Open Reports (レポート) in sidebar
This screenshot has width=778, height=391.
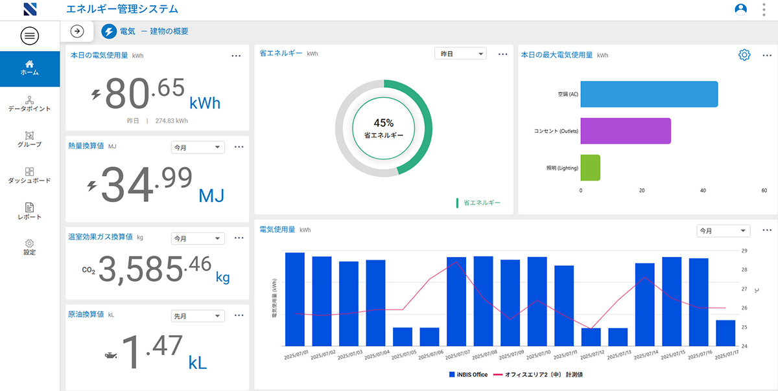pos(30,212)
